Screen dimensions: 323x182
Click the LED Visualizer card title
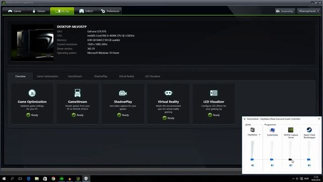[213, 102]
